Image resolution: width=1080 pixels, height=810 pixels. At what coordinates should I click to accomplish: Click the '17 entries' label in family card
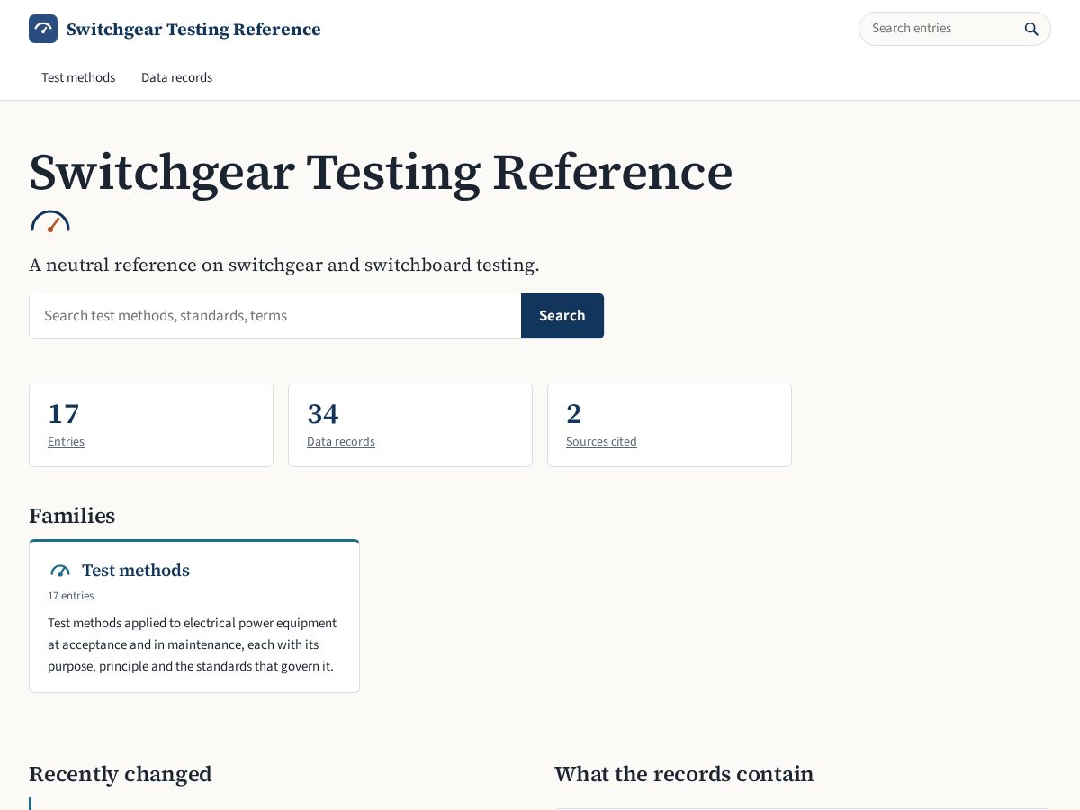point(71,596)
